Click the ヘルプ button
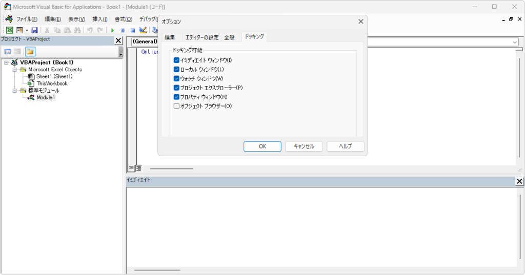 tap(346, 146)
